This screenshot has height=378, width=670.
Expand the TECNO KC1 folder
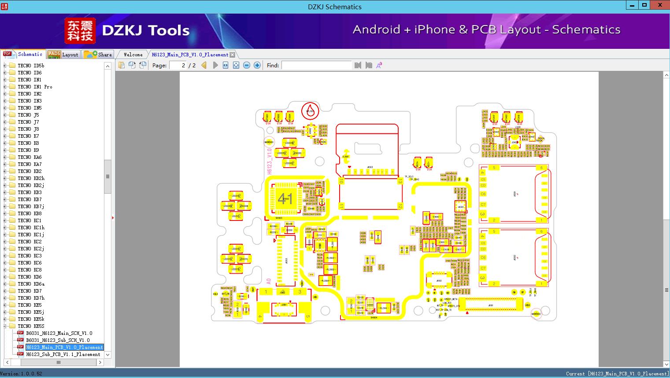tap(5, 220)
